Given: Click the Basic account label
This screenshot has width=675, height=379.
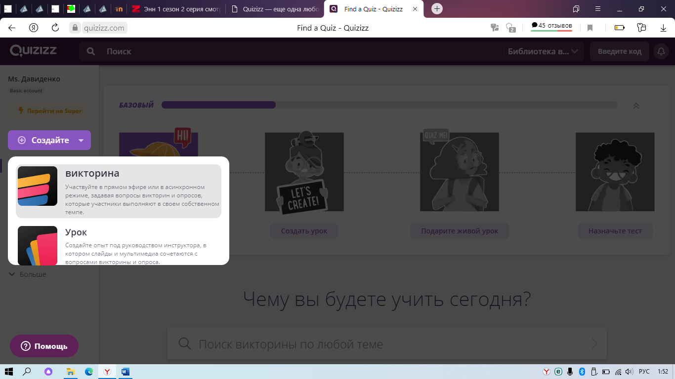Looking at the screenshot, I should [26, 91].
